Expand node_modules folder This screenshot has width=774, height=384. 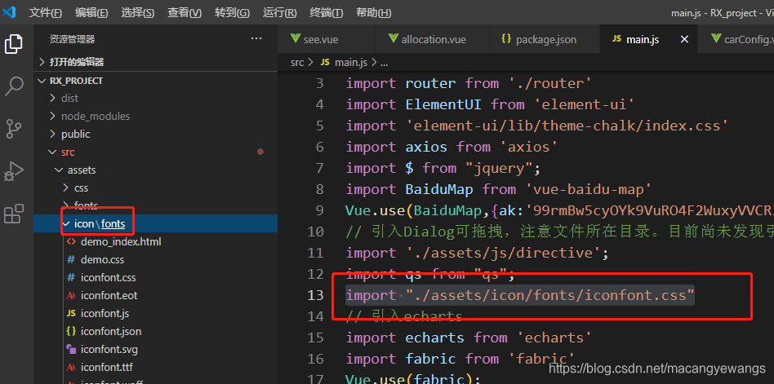(x=155, y=117)
